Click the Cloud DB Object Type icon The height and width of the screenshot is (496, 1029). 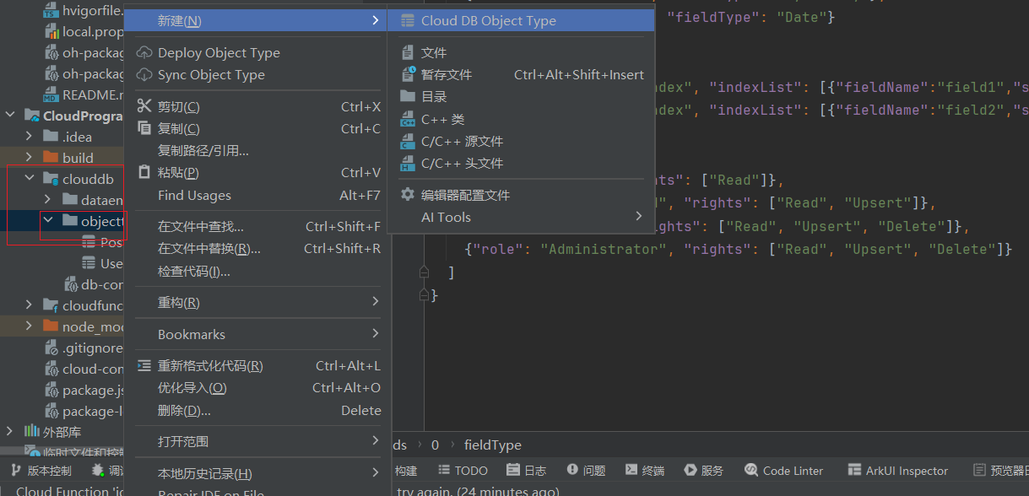(408, 21)
